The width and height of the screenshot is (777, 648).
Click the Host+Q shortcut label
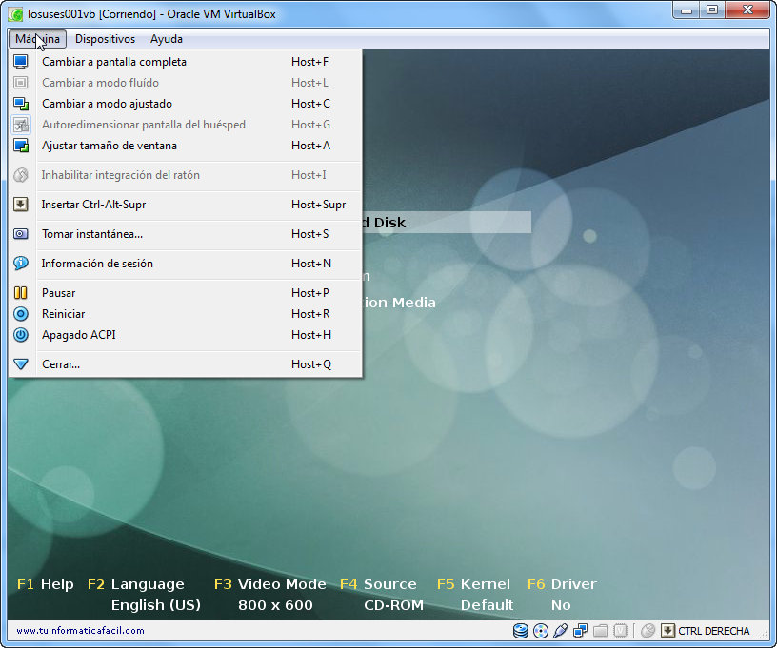coord(311,364)
